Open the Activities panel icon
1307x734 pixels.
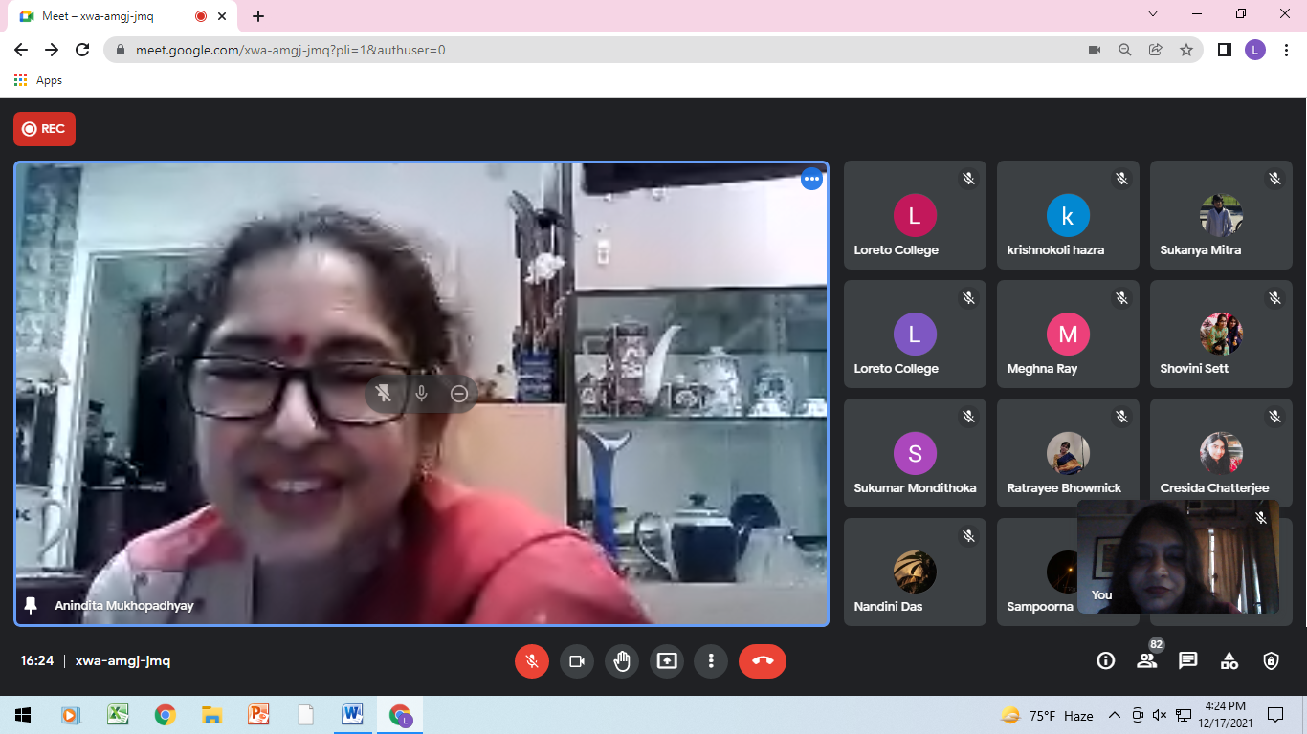[x=1229, y=660]
